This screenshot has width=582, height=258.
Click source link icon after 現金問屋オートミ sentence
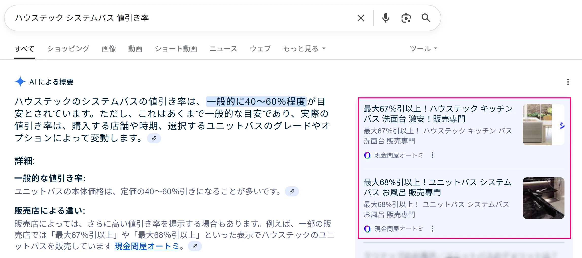[x=195, y=246]
